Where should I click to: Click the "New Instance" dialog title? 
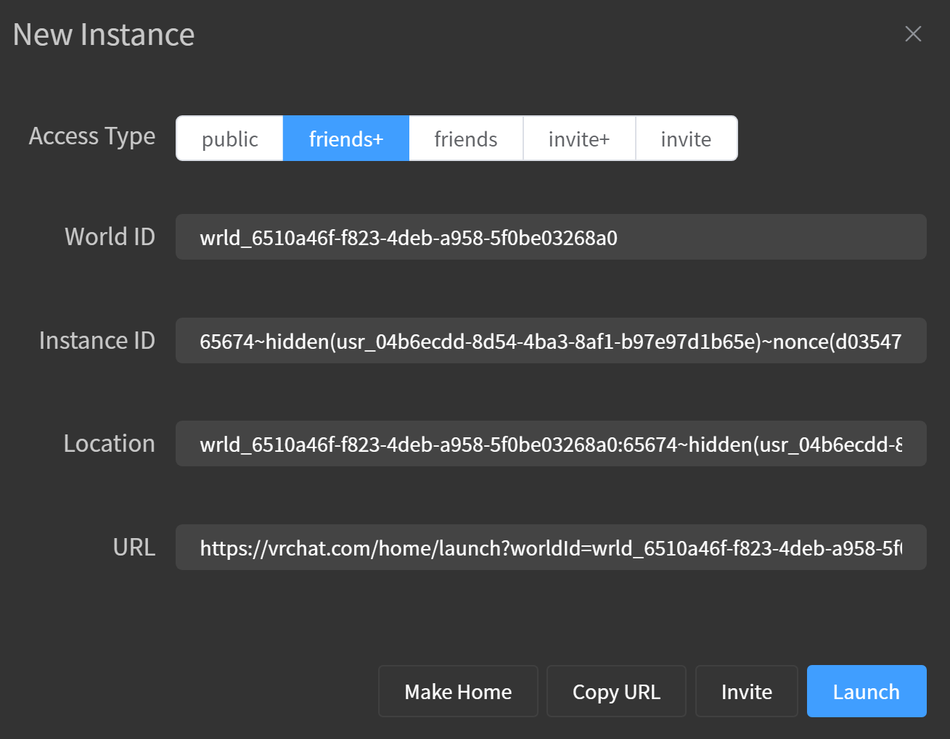[x=103, y=33]
